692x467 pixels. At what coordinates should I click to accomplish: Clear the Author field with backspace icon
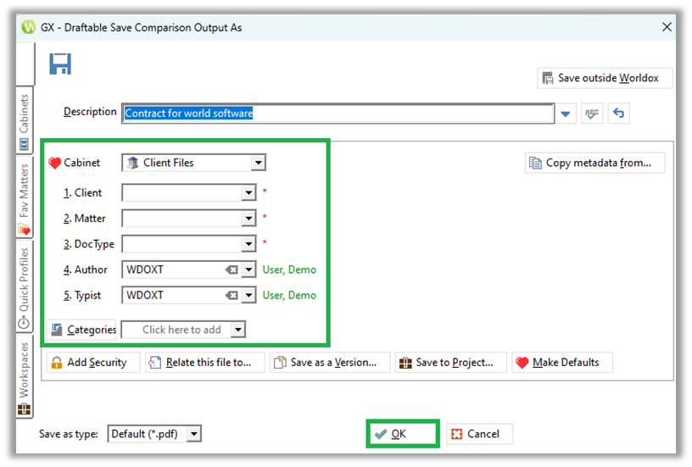pos(232,270)
